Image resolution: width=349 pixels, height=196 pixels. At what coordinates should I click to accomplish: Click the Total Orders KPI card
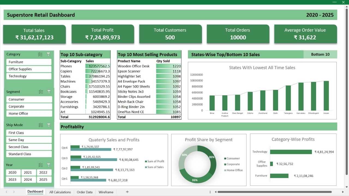238,34
